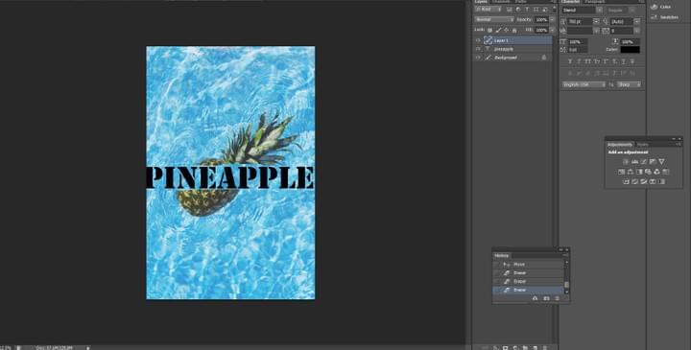The image size is (691, 350).
Task: Open the layer filter Kind dropdown
Action: point(488,10)
